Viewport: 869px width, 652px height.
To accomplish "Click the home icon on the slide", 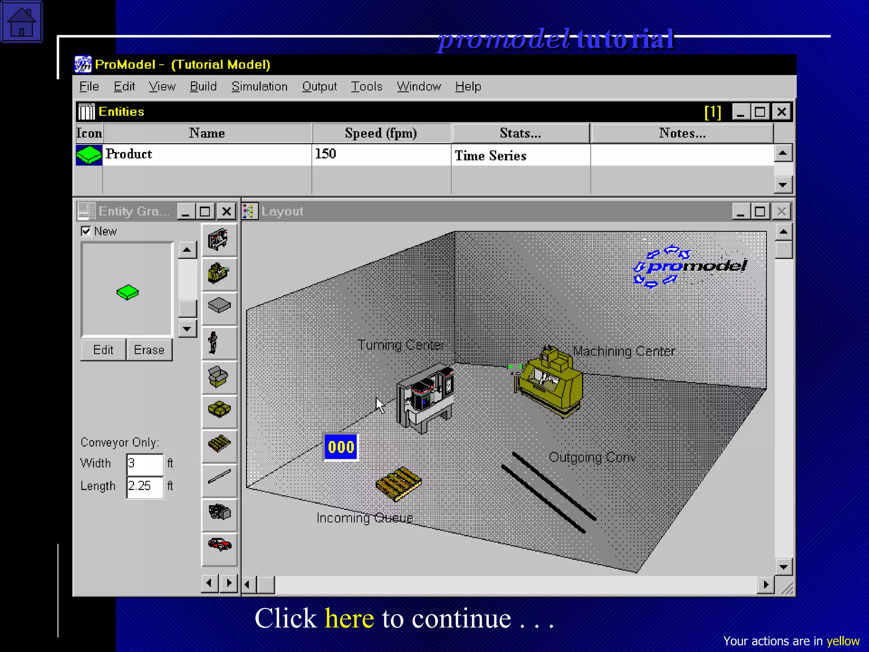I will click(x=22, y=22).
